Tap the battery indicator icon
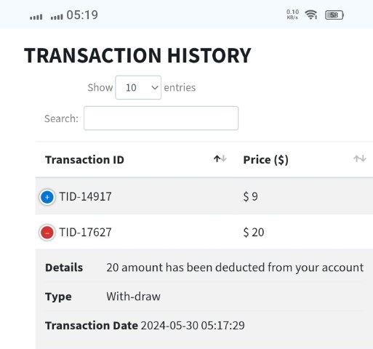 (334, 15)
